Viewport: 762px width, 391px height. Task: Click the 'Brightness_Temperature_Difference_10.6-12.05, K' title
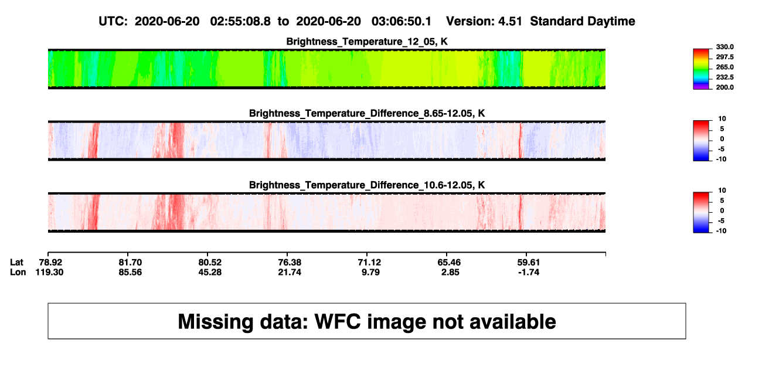367,185
